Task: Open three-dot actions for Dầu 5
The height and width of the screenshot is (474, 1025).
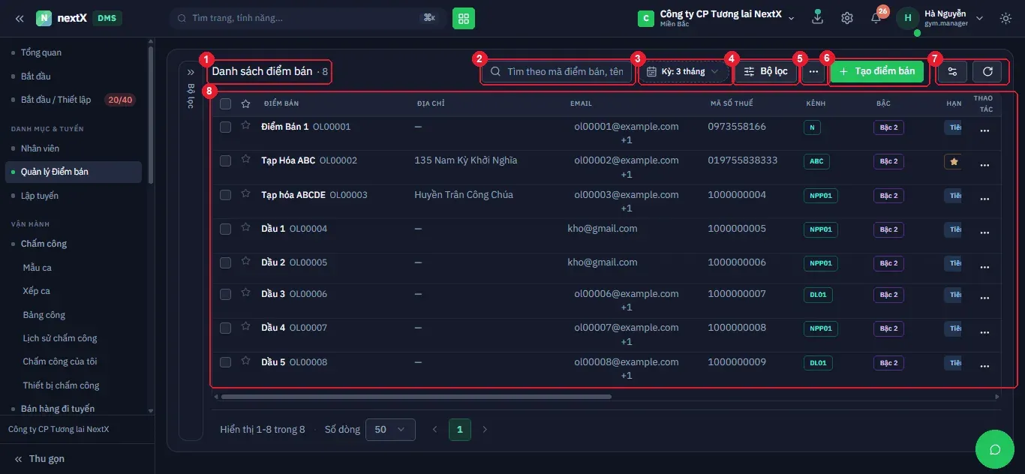Action: coord(984,366)
